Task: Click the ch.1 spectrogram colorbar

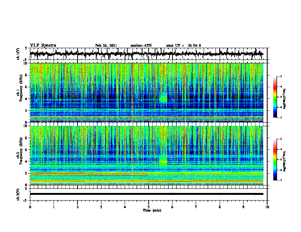Action: tap(275, 97)
